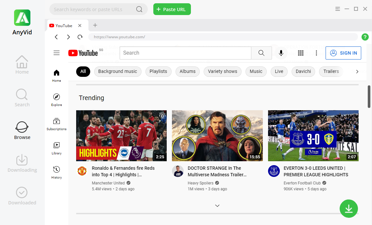Viewport: 372px width, 225px height.
Task: Open YouTube Library
Action: tap(57, 148)
